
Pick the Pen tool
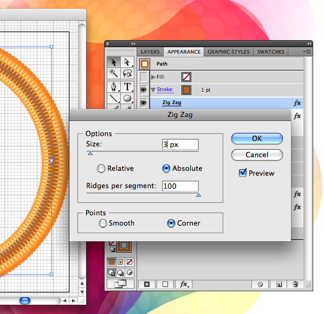[114, 87]
